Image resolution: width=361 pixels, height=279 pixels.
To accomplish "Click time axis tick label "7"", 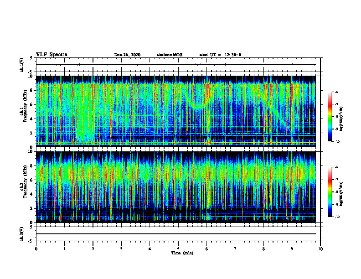I will tap(235, 249).
